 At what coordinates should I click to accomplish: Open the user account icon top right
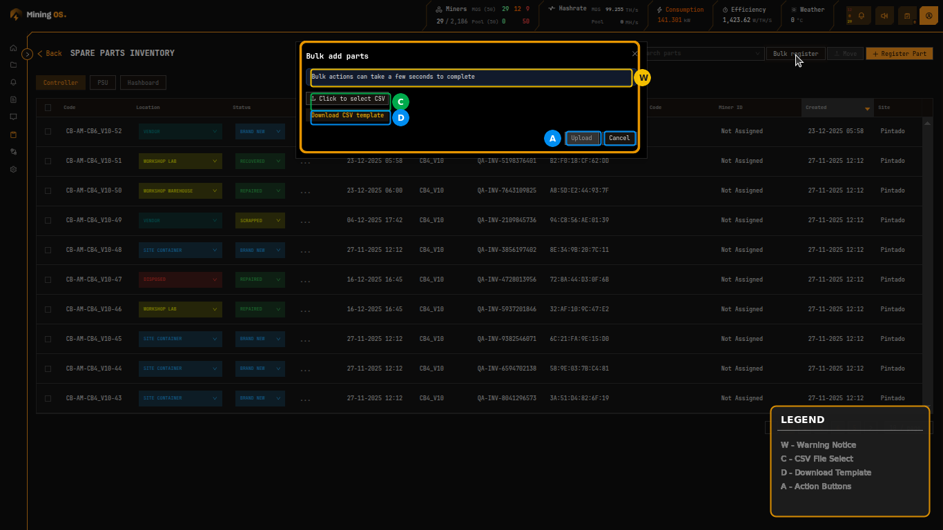point(929,15)
